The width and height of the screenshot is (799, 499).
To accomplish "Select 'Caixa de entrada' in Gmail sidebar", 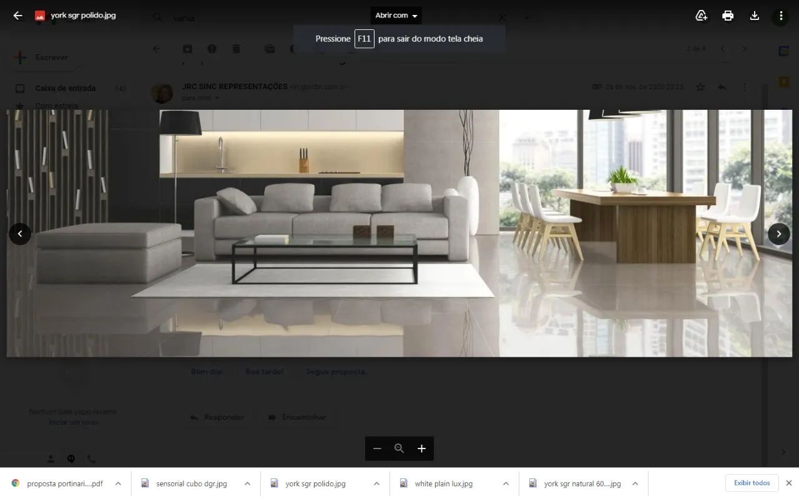I will (66, 89).
